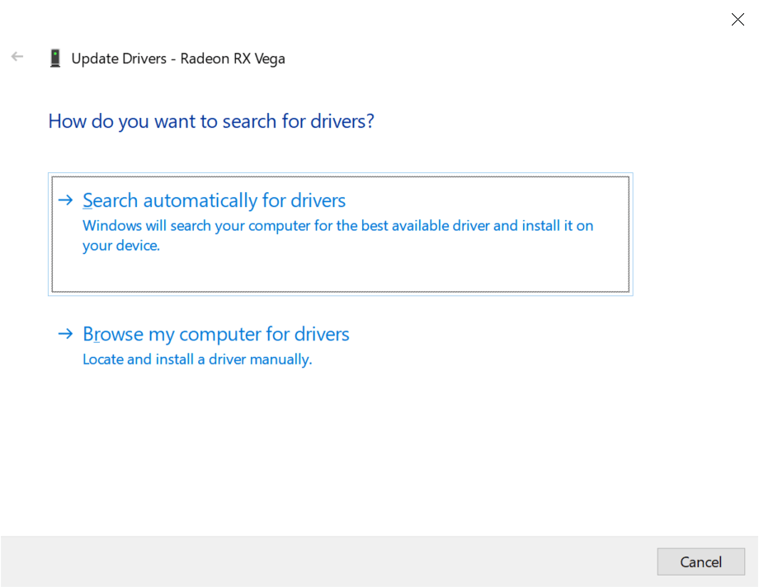Click the gray footer bar left of Cancel

tap(330, 561)
